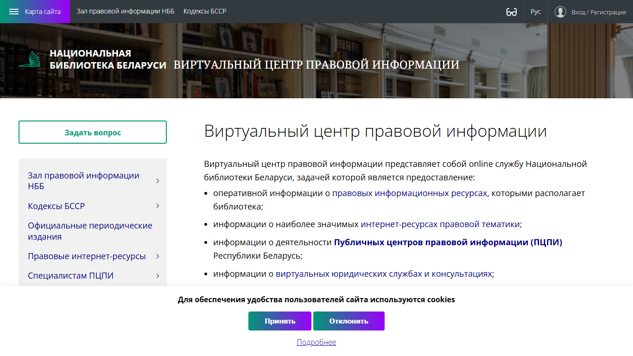Expand the Специалистам ПЦПИ chevron
This screenshot has width=633, height=356.
(158, 276)
